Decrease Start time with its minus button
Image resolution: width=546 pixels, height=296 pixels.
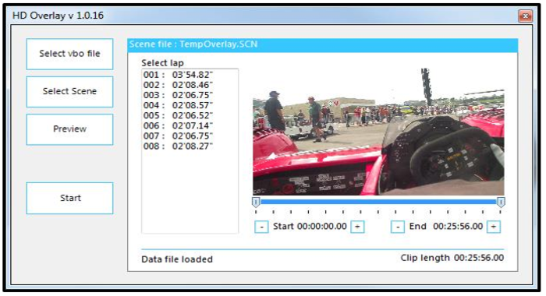click(261, 227)
